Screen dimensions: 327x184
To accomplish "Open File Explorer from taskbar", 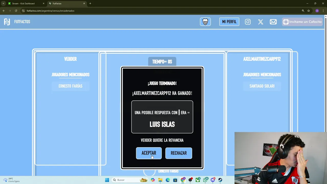I will tap(160, 180).
